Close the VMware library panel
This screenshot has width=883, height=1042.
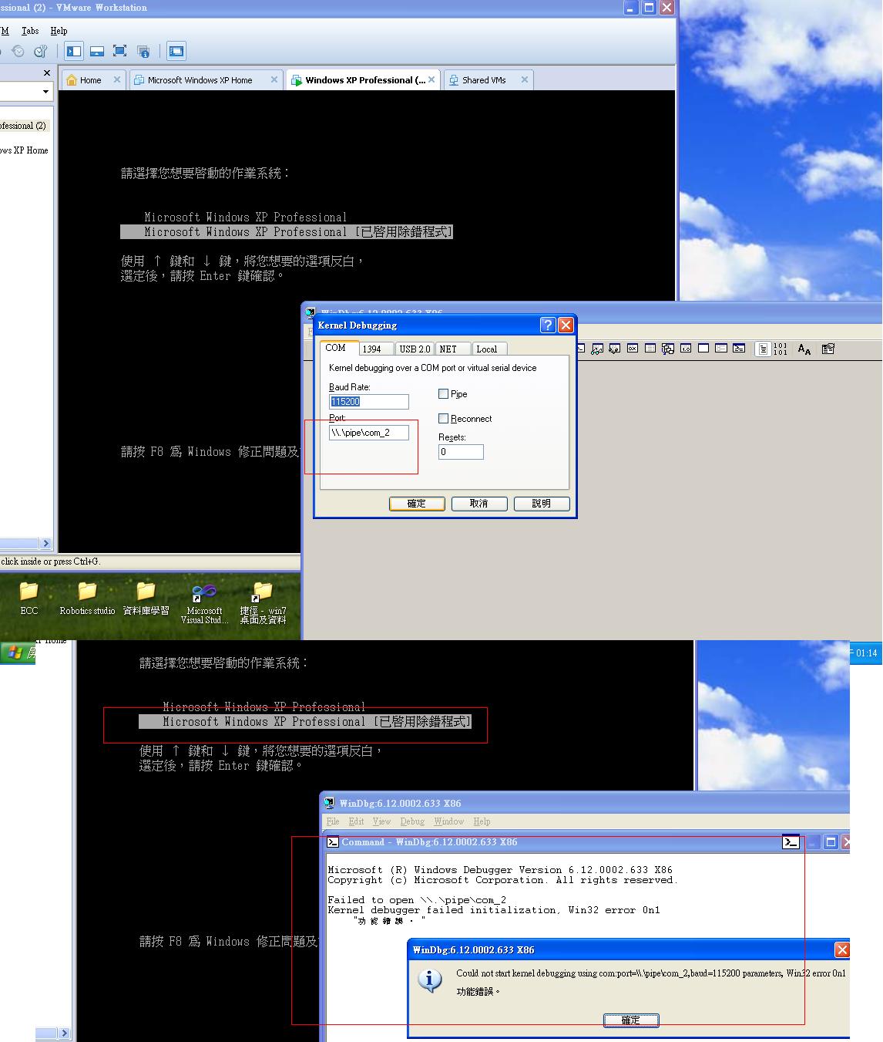coord(47,73)
